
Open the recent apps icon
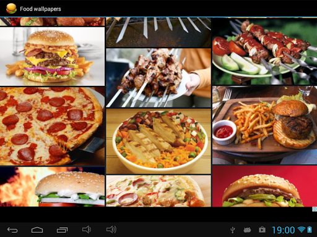[62, 230]
